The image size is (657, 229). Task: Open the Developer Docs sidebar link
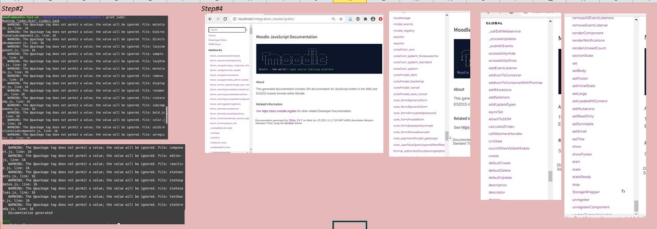click(217, 40)
